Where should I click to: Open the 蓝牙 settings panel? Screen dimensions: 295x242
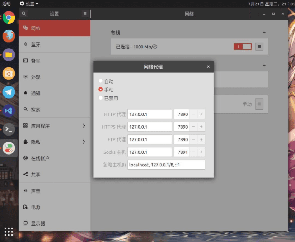(x=54, y=45)
